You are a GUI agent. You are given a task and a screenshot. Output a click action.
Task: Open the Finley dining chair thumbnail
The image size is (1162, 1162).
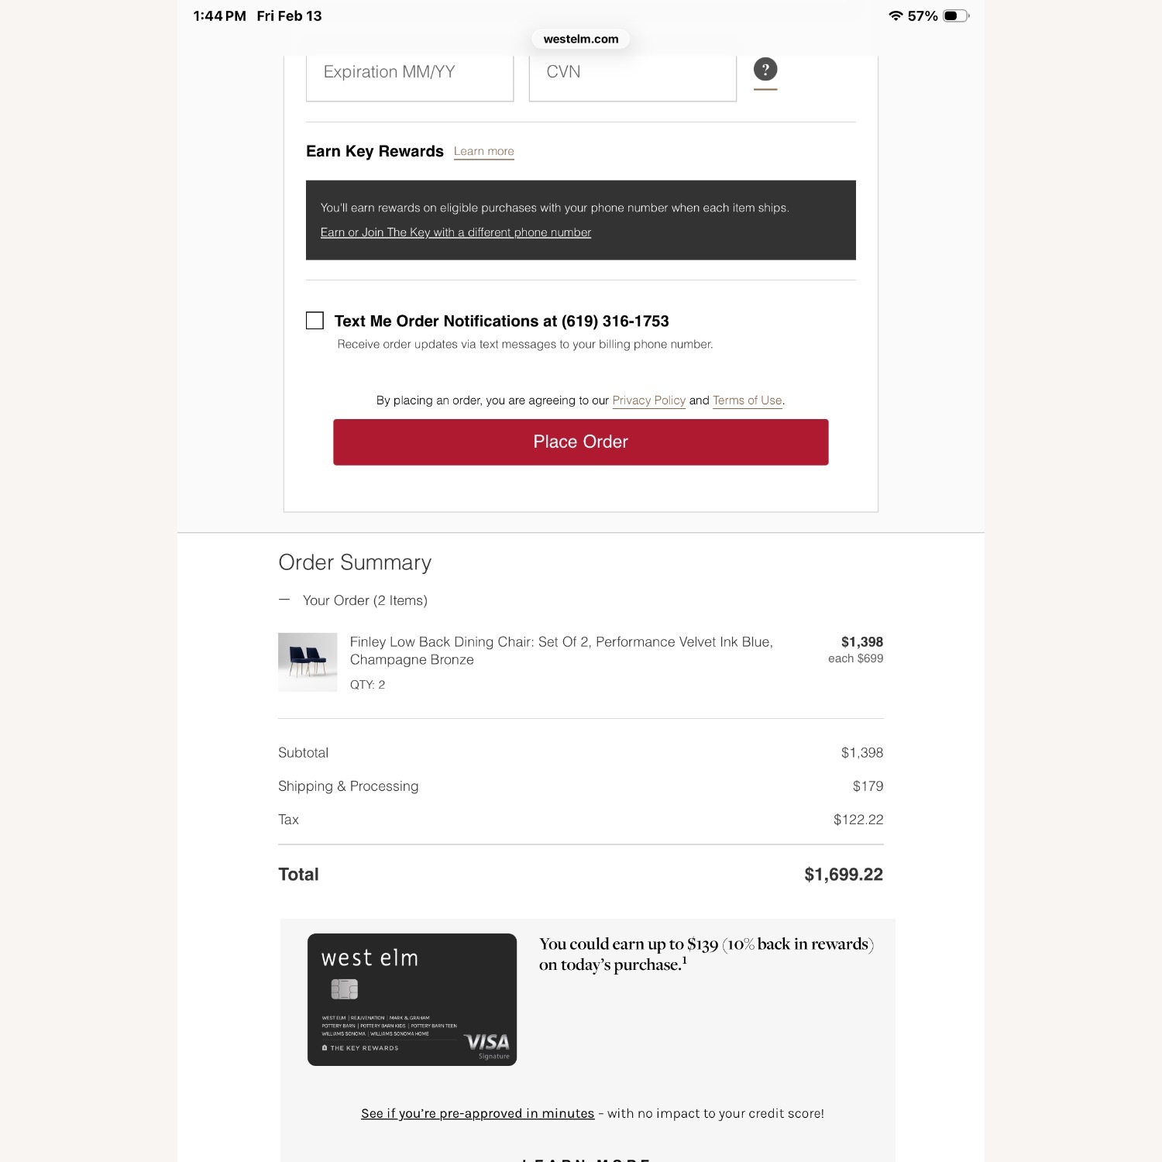click(x=308, y=662)
